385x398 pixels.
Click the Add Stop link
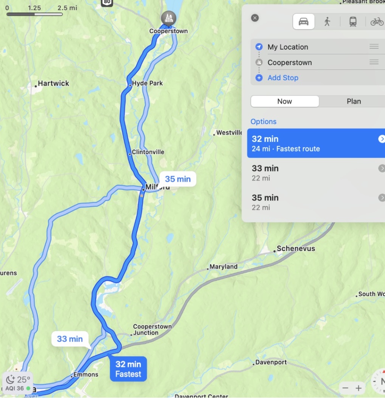coord(283,77)
